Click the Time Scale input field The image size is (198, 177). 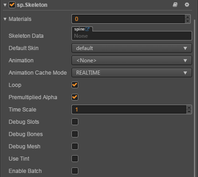(x=129, y=110)
